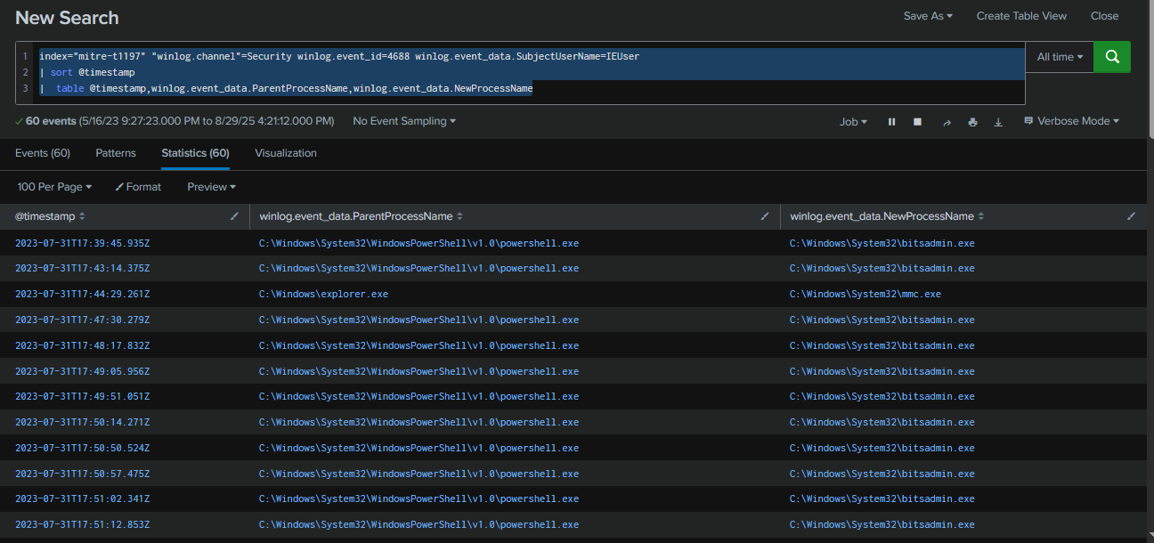Run the search with the green magnifier button
Image resolution: width=1154 pixels, height=543 pixels.
pos(1111,57)
